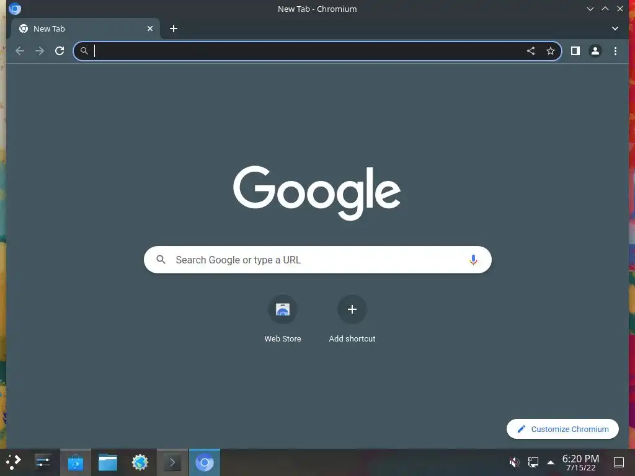Click the Customize Chromium button

tap(562, 429)
